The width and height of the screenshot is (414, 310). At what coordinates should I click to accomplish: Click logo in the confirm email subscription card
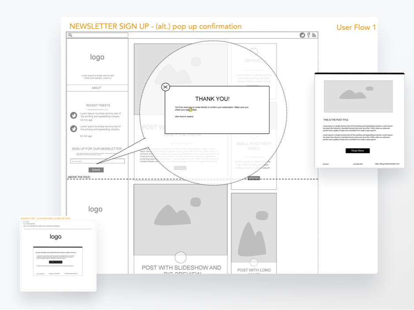56,237
